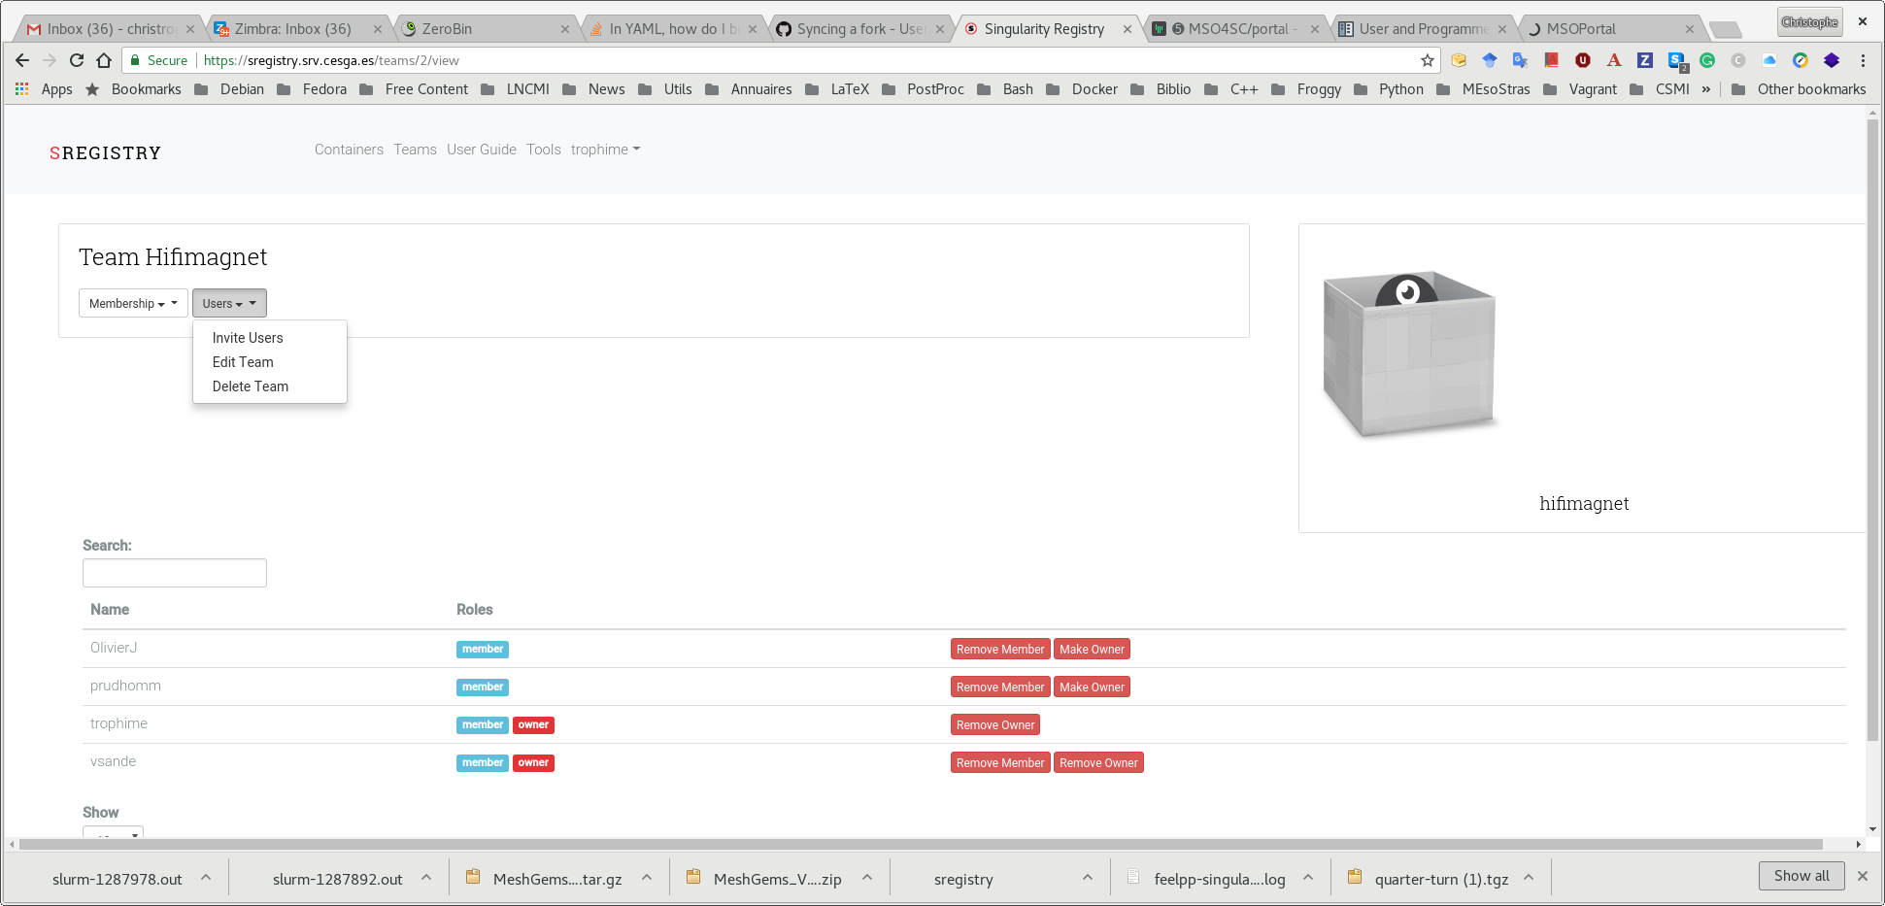Expand the Membership dropdown

[133, 303]
